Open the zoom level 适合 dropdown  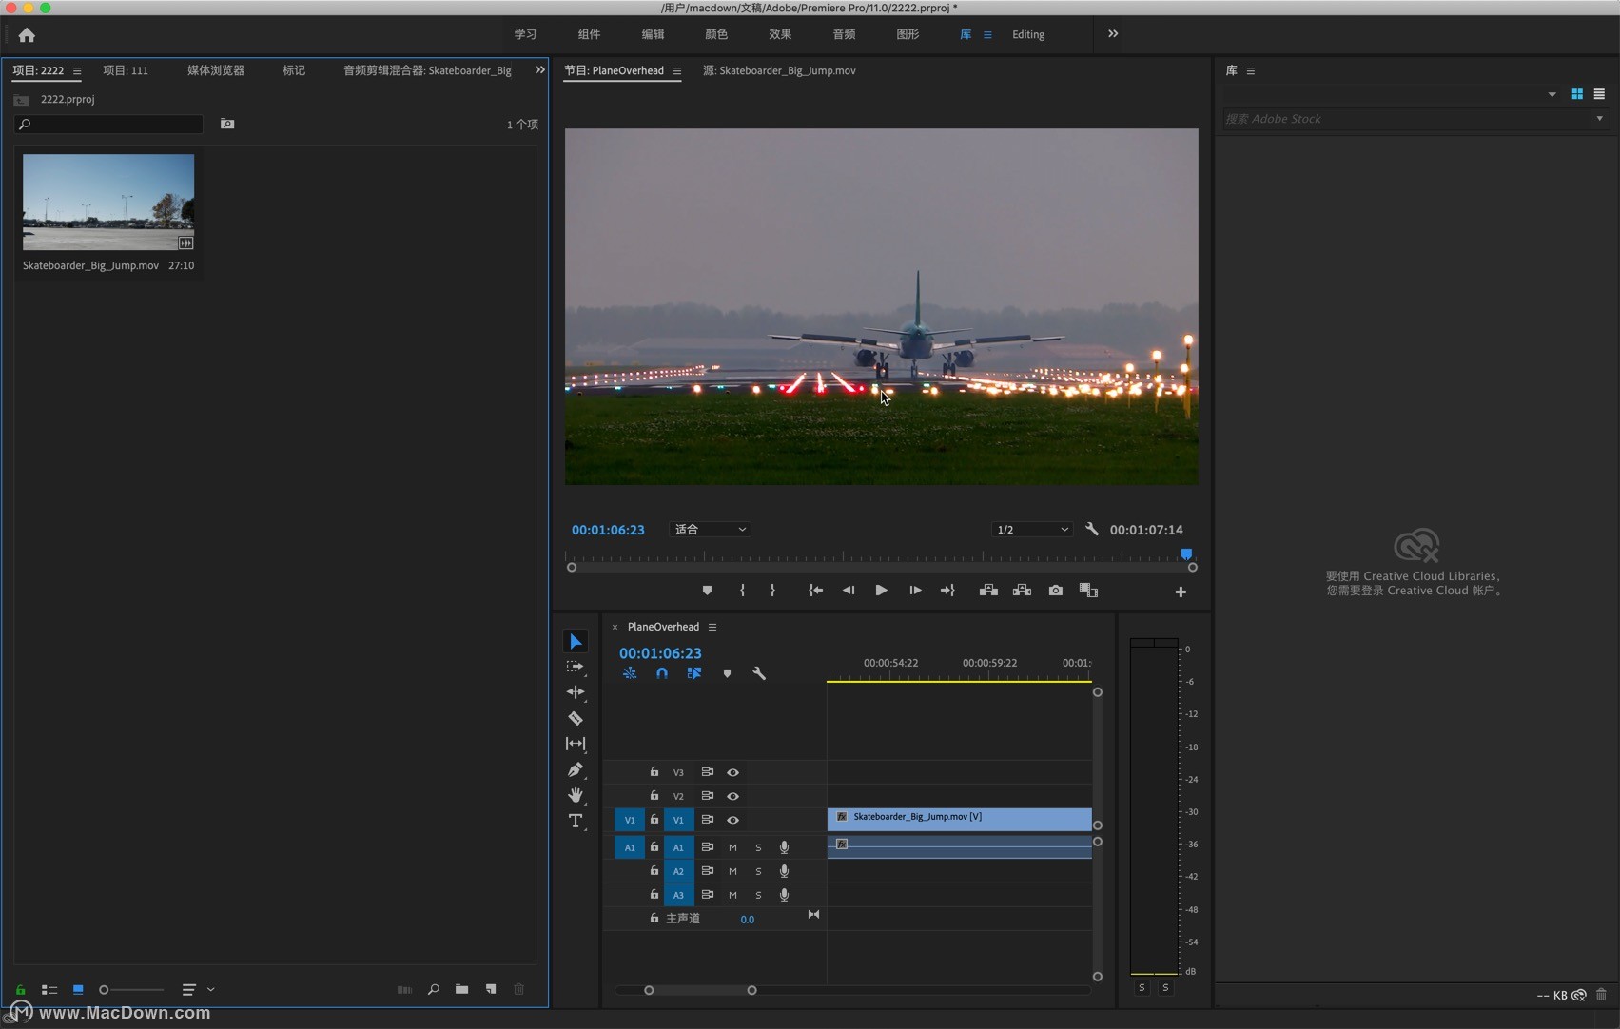pos(710,530)
